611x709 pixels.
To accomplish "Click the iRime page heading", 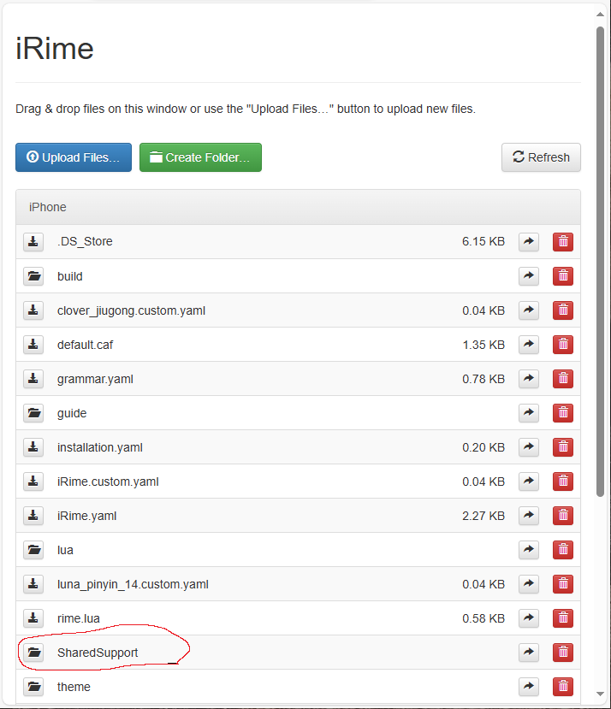I will pos(55,49).
